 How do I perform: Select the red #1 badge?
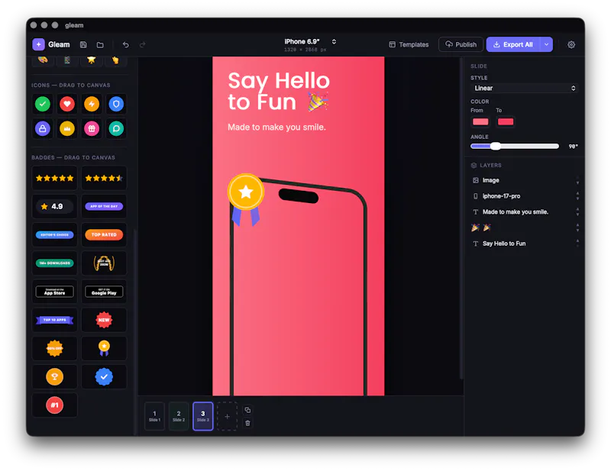point(54,405)
